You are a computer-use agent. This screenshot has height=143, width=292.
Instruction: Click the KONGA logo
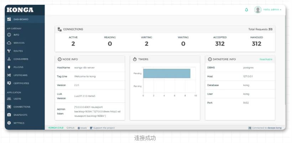(x=20, y=10)
